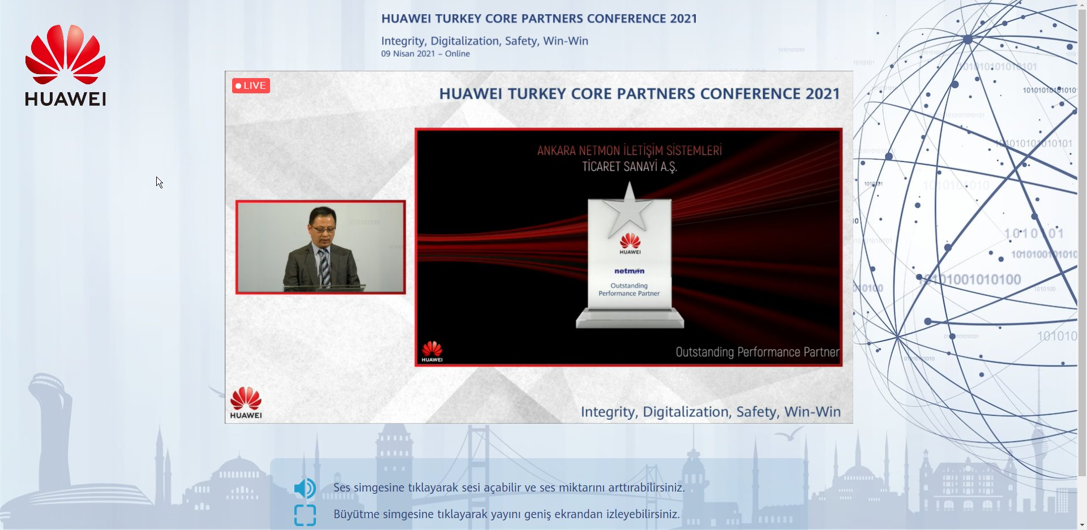Click the fullscreen enlarge icon

(x=305, y=515)
